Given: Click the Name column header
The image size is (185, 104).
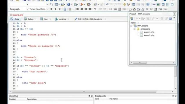Looking at the screenshot, I should pos(133,23).
